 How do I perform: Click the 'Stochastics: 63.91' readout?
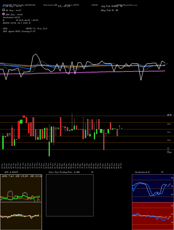tap(11, 17)
